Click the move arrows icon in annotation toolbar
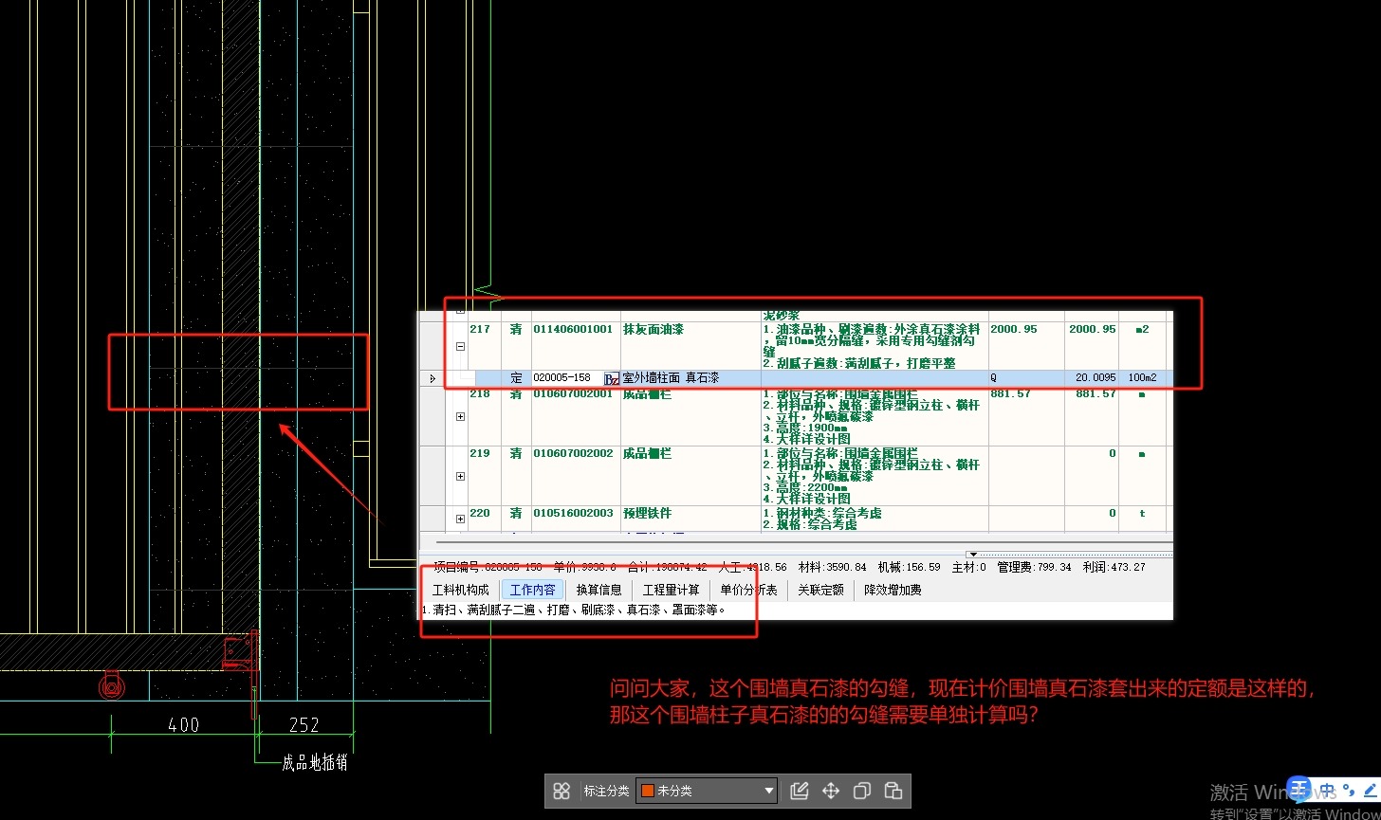This screenshot has width=1381, height=820. (x=831, y=791)
